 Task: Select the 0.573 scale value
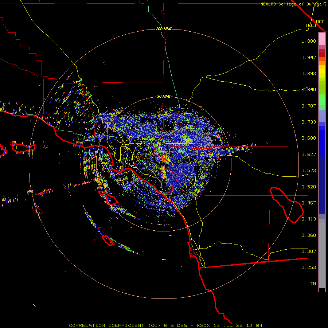click(309, 171)
